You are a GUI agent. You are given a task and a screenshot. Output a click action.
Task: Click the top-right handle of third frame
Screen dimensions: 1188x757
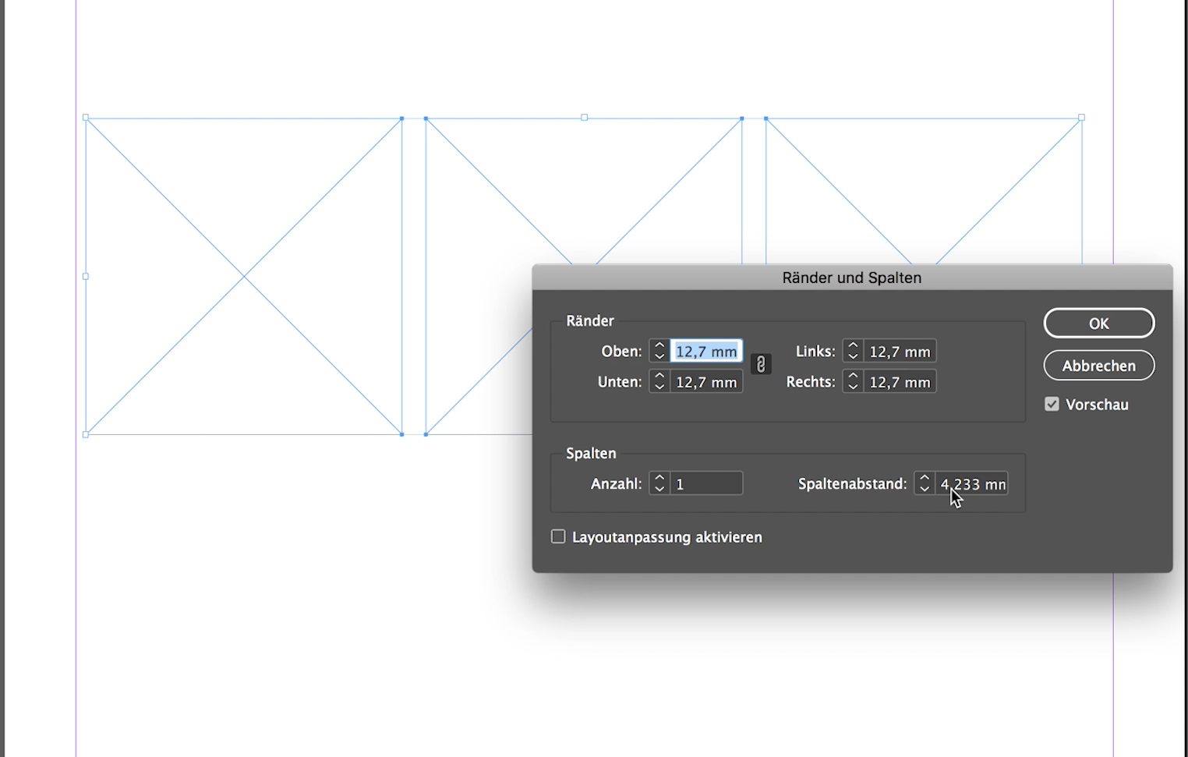(1082, 118)
